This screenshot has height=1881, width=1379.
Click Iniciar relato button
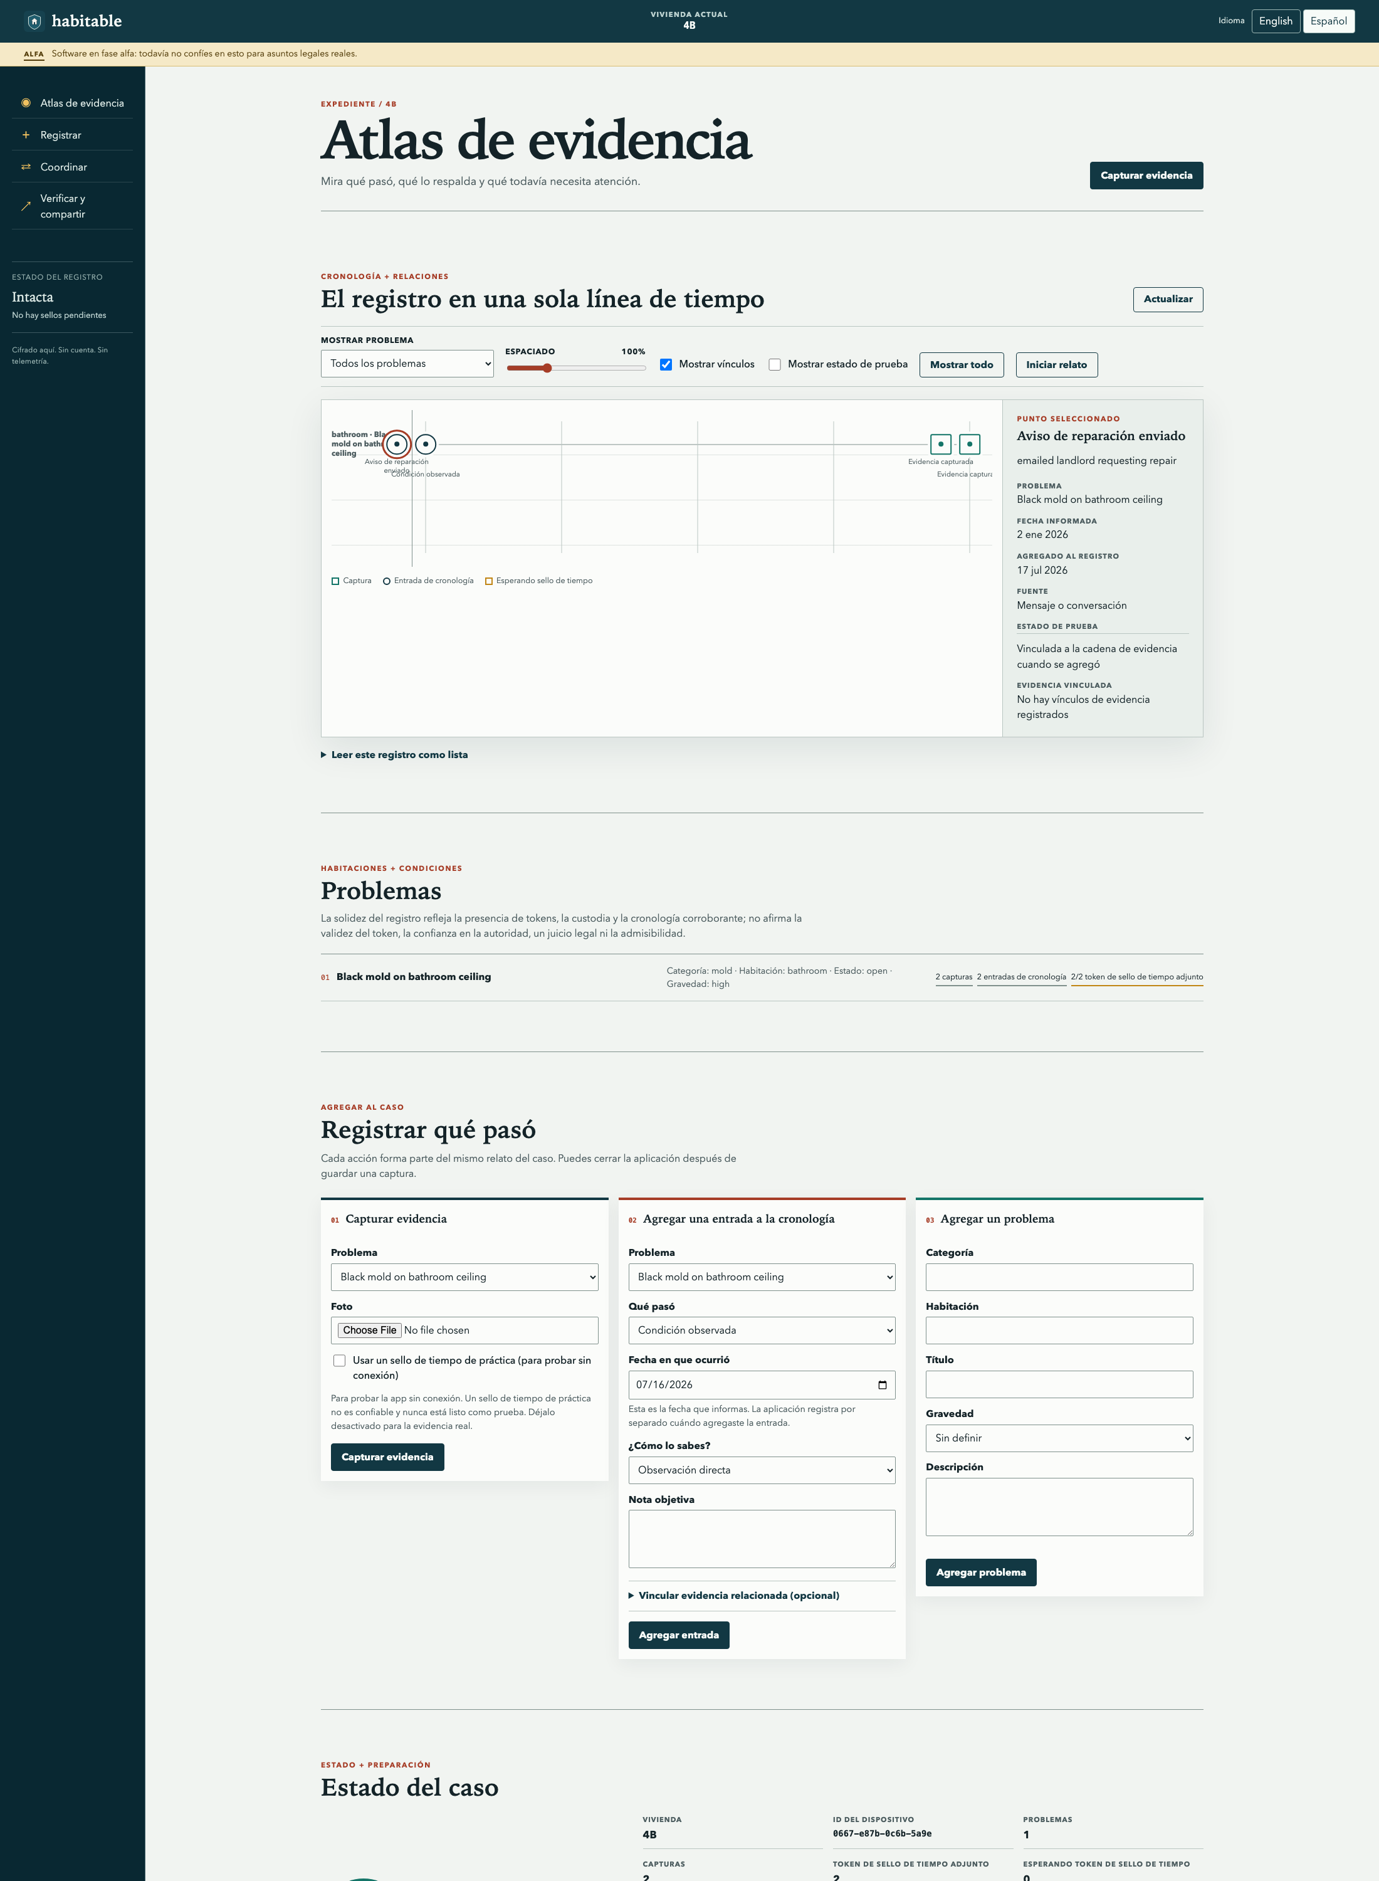coord(1057,365)
